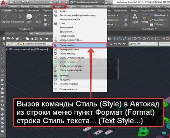Select the Полилиния tool

pos(18,18)
